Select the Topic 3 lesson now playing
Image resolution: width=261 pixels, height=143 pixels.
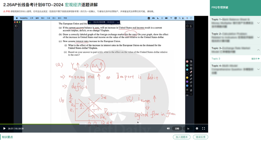(235, 59)
